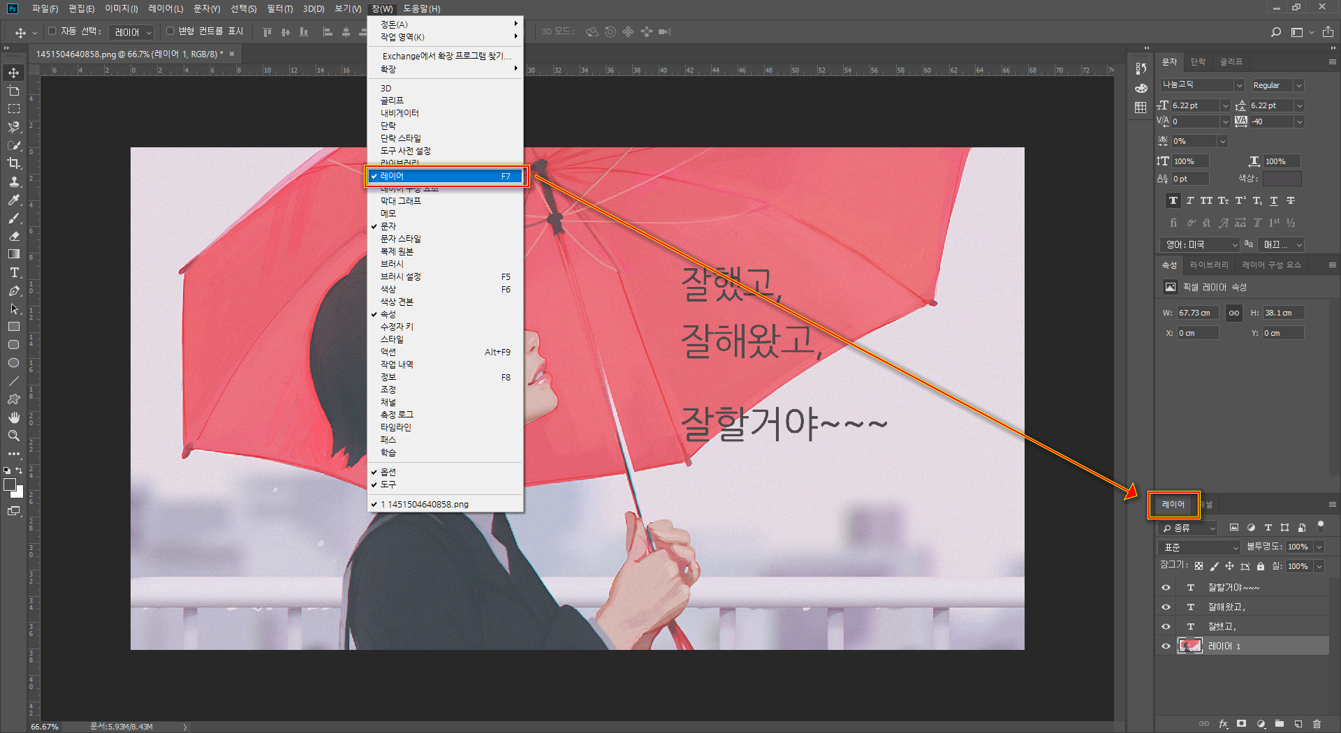Select the Horizontal Type tool
The width and height of the screenshot is (1341, 733).
(x=13, y=272)
